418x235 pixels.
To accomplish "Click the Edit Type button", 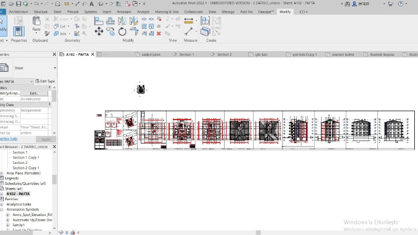I will (45, 81).
